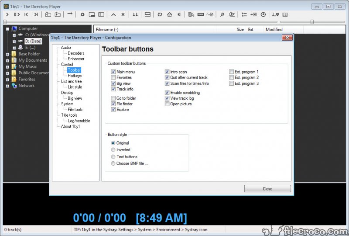This screenshot has height=236, width=349.
Task: Click the clock icon in the toolbar
Action: click(263, 14)
